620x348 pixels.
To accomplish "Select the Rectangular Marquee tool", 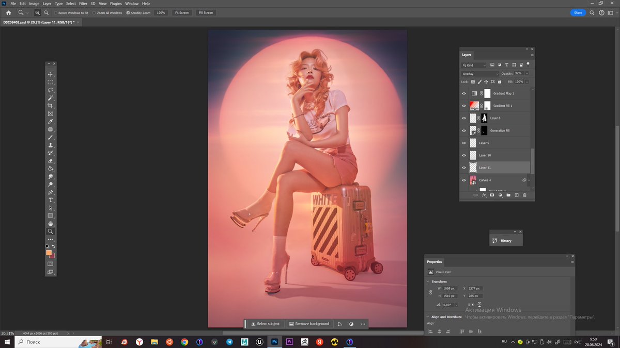I will click(x=51, y=82).
